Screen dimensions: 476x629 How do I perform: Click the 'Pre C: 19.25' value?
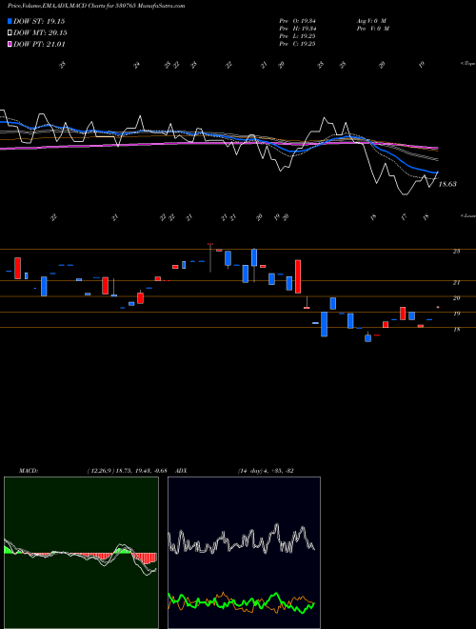coord(297,44)
